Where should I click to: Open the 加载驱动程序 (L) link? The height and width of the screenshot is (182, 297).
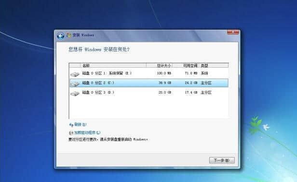tap(87, 133)
